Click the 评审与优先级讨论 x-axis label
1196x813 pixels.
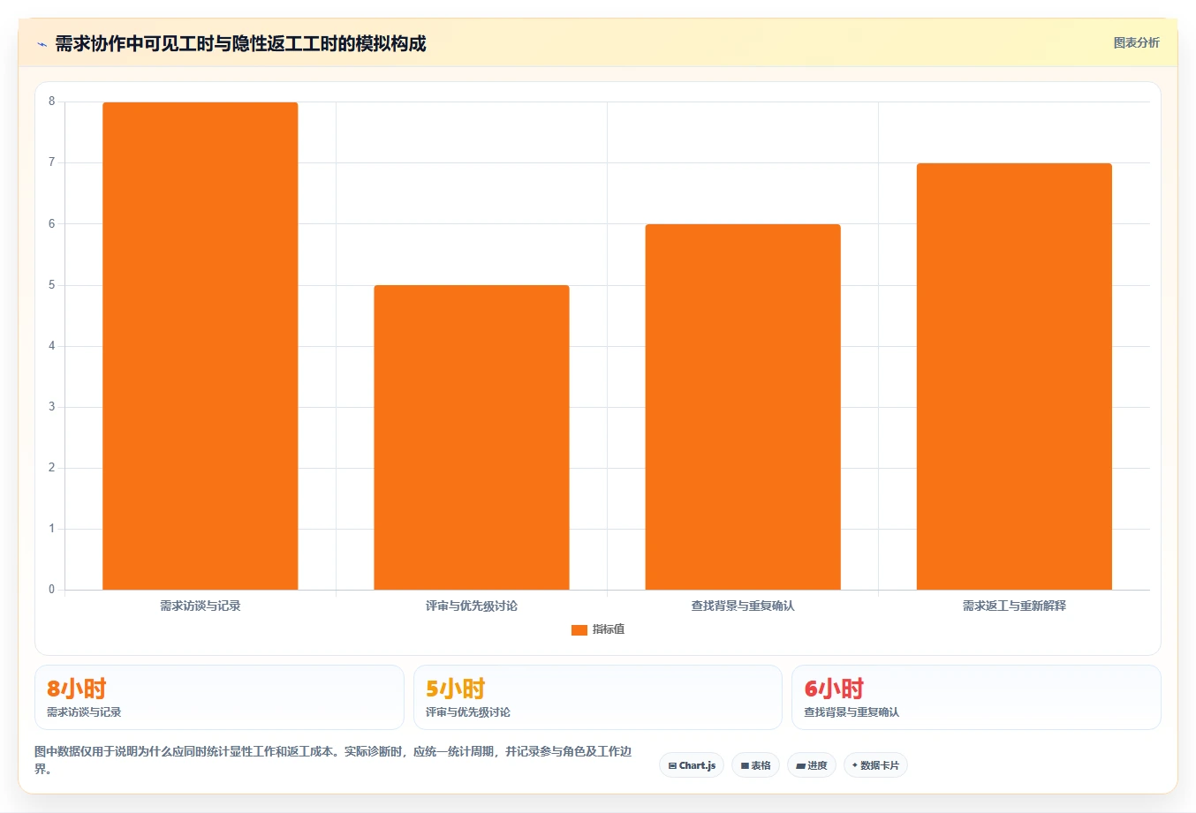[472, 606]
